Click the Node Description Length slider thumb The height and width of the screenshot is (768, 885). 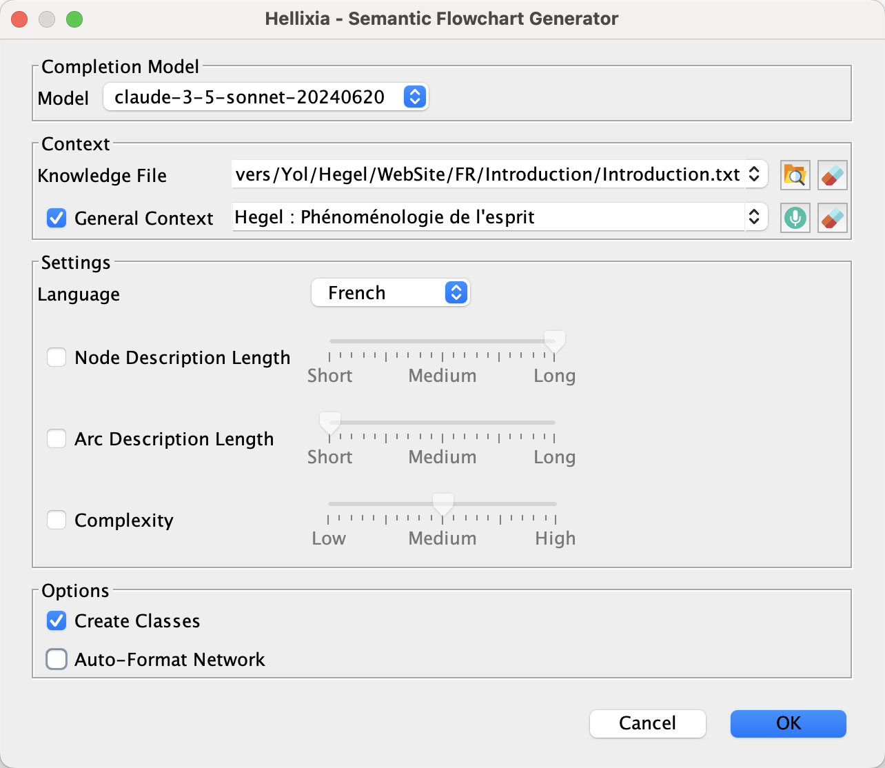point(555,341)
